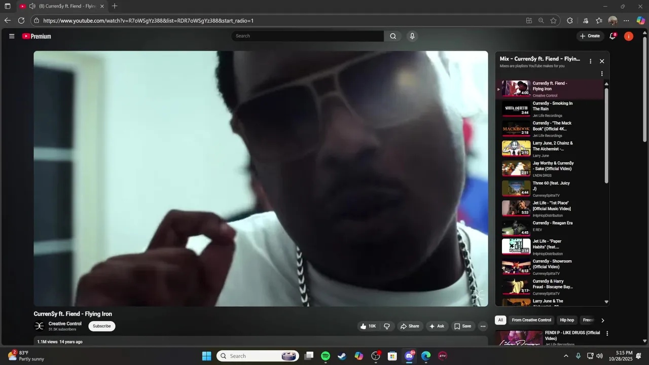
Task: Click the Windows taskbar Search box
Action: [x=259, y=356]
